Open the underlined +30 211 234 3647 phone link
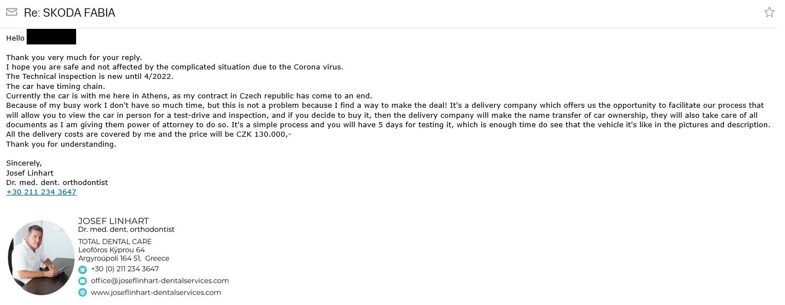Image resolution: width=785 pixels, height=305 pixels. [x=41, y=192]
